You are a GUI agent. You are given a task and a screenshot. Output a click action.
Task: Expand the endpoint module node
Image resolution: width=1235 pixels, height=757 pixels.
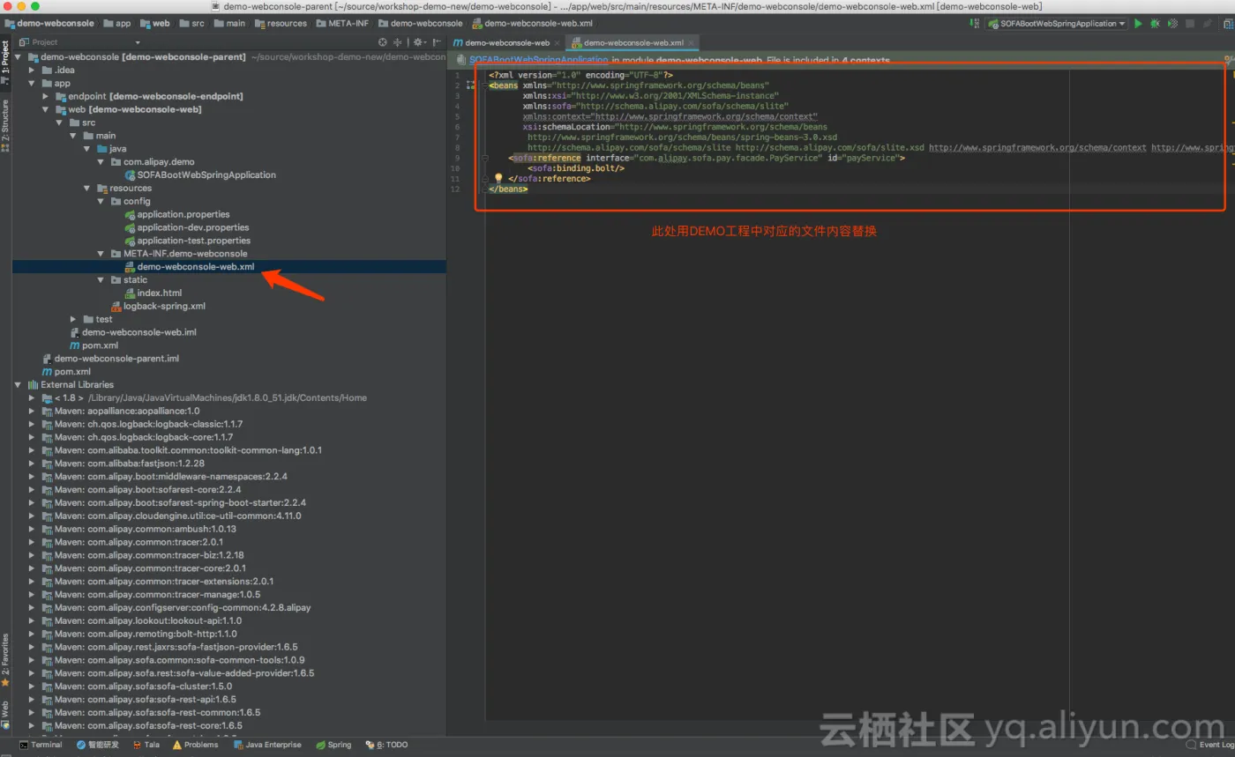[47, 96]
